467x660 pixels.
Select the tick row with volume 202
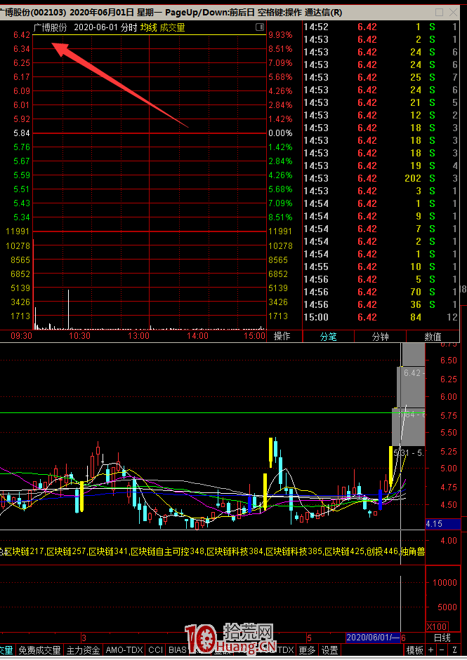(x=380, y=178)
